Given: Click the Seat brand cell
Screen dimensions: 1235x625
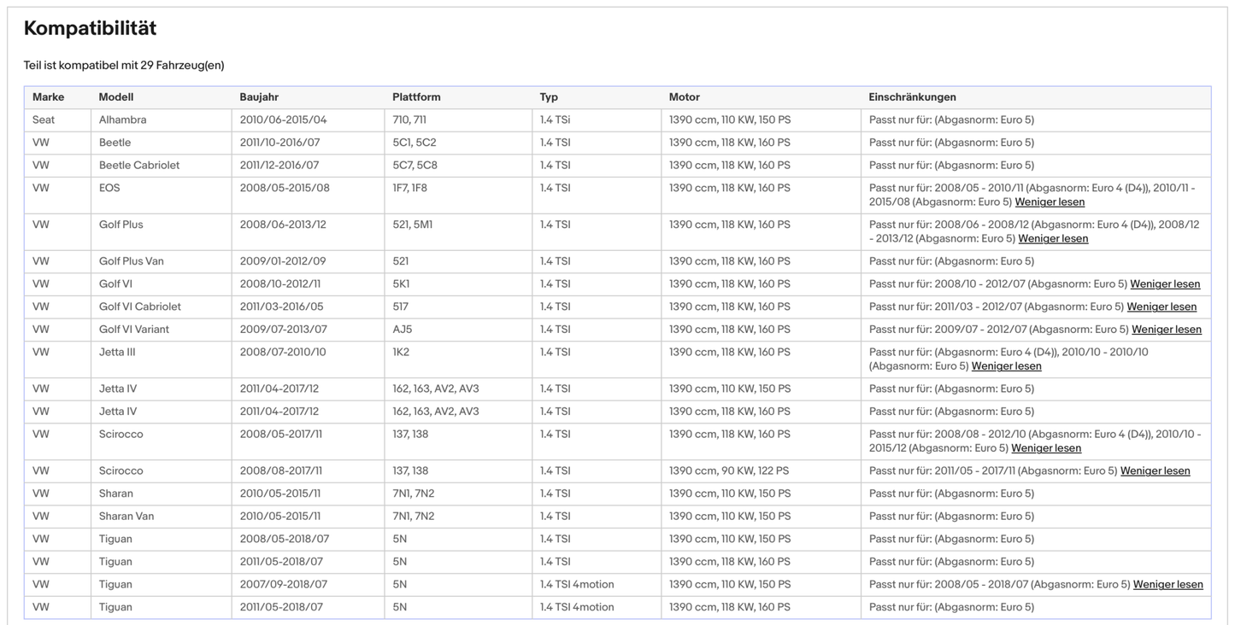Looking at the screenshot, I should pyautogui.click(x=44, y=120).
